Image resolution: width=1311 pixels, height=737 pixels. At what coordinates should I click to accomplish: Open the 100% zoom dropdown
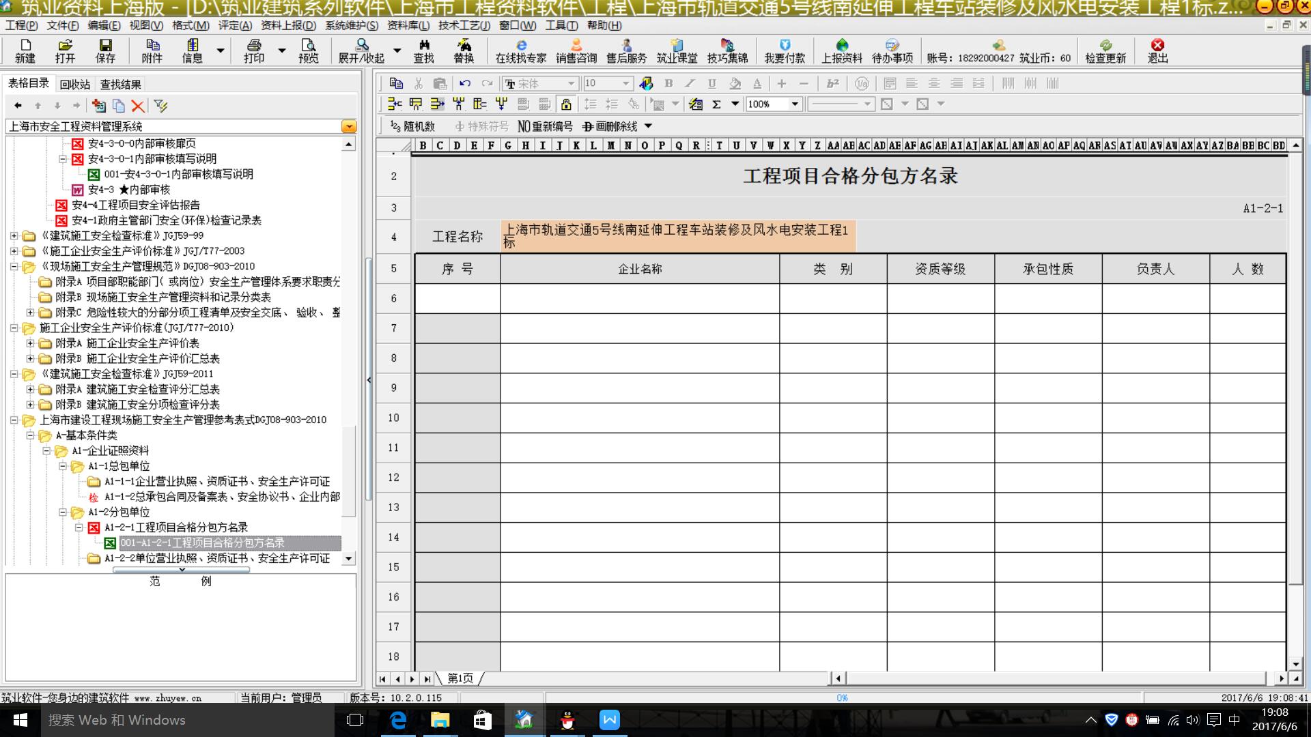[x=795, y=104]
